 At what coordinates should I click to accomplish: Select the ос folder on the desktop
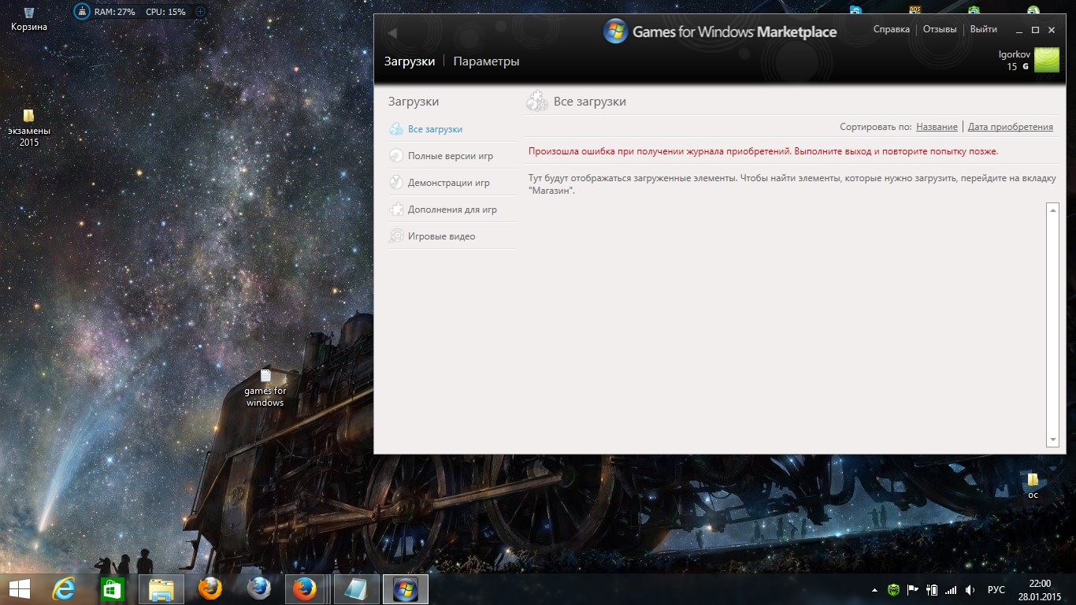coord(1033,486)
